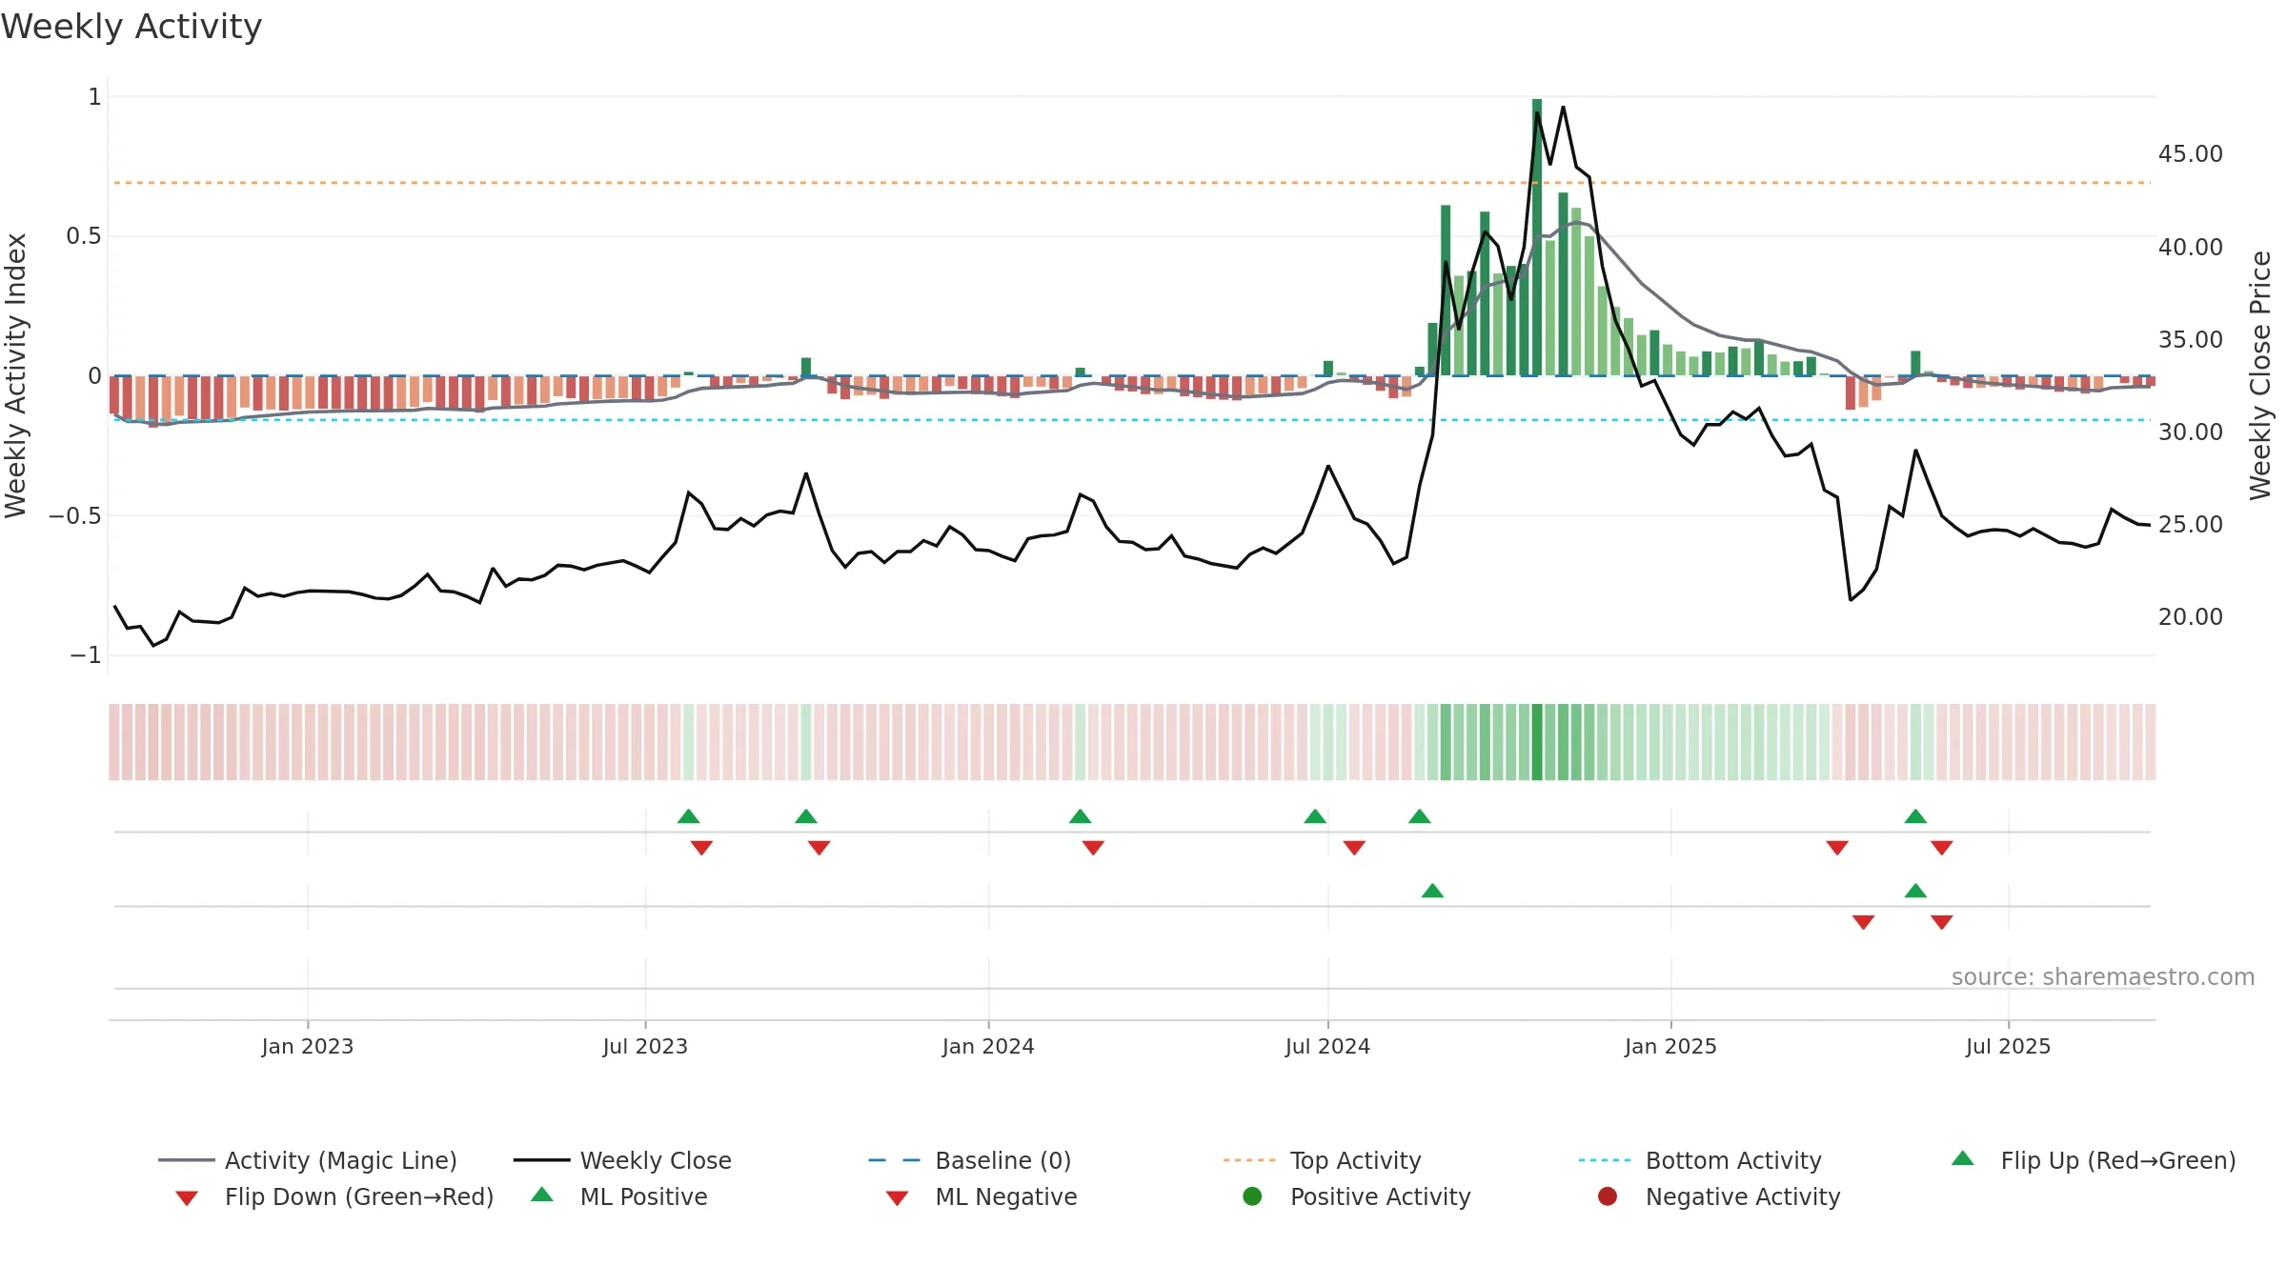Screen dimensions: 2287x1286
Task: Click the Jan 2024 x-axis label
Action: (988, 1046)
